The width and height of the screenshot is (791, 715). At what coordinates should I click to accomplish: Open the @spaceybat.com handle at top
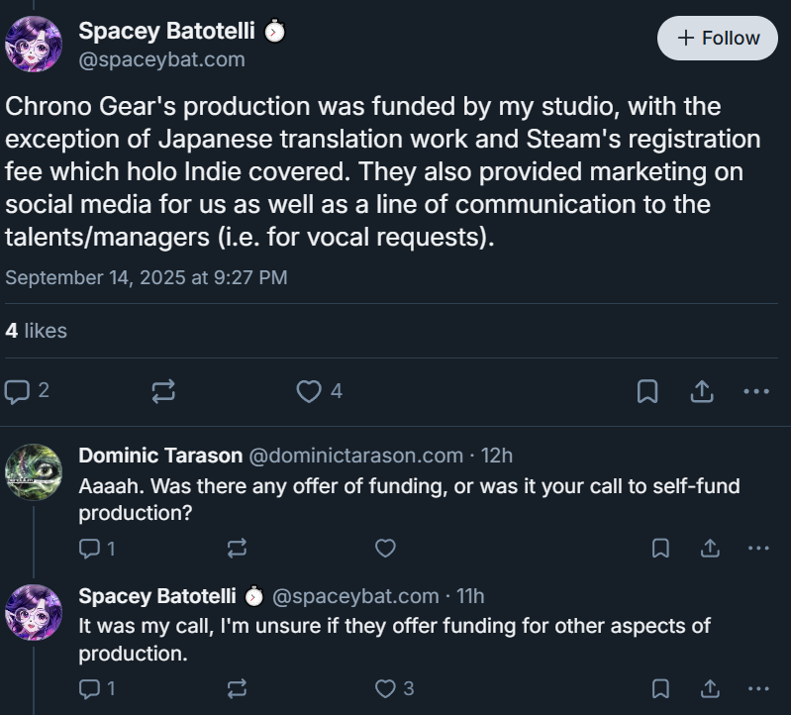tap(161, 59)
